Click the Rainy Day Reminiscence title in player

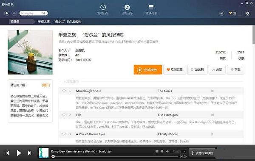[81, 151]
